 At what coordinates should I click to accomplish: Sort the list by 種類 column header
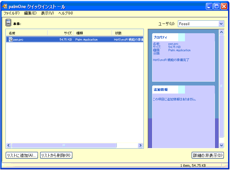click(93, 33)
